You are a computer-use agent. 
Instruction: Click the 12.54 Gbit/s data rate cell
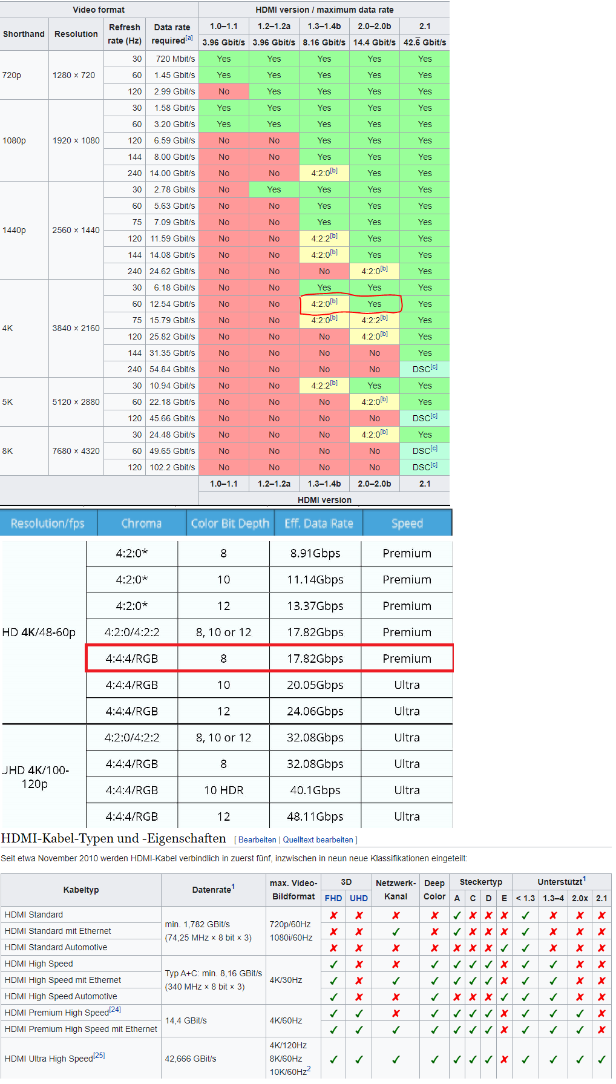(172, 304)
